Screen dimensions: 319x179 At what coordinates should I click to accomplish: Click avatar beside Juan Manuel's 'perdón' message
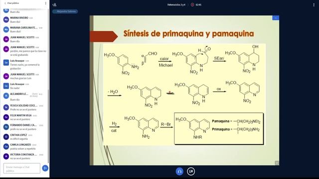pyautogui.click(x=6, y=49)
